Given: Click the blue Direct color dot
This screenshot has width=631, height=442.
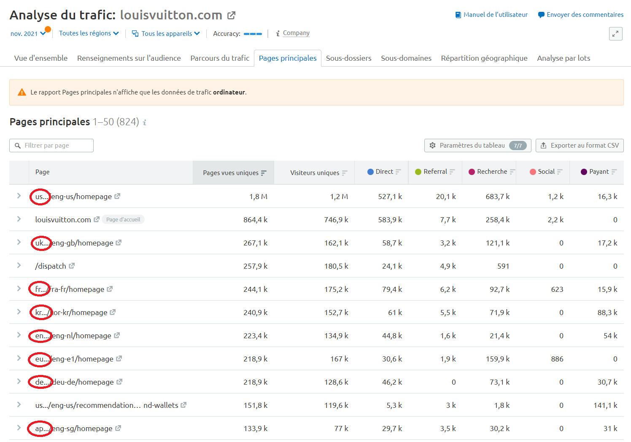Looking at the screenshot, I should [370, 172].
